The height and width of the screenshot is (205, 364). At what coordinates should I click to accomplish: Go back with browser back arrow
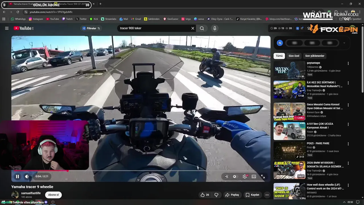[4, 12]
